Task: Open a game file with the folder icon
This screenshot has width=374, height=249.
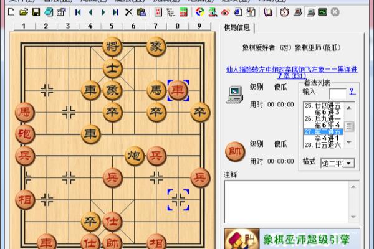Action: pos(24,12)
